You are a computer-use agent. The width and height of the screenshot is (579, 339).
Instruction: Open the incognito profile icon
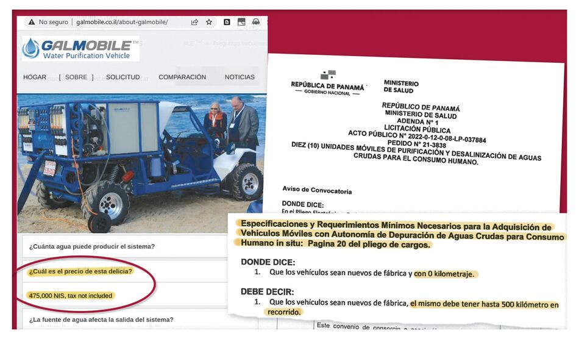(x=255, y=22)
